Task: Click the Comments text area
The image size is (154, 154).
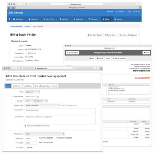Action: (60, 120)
